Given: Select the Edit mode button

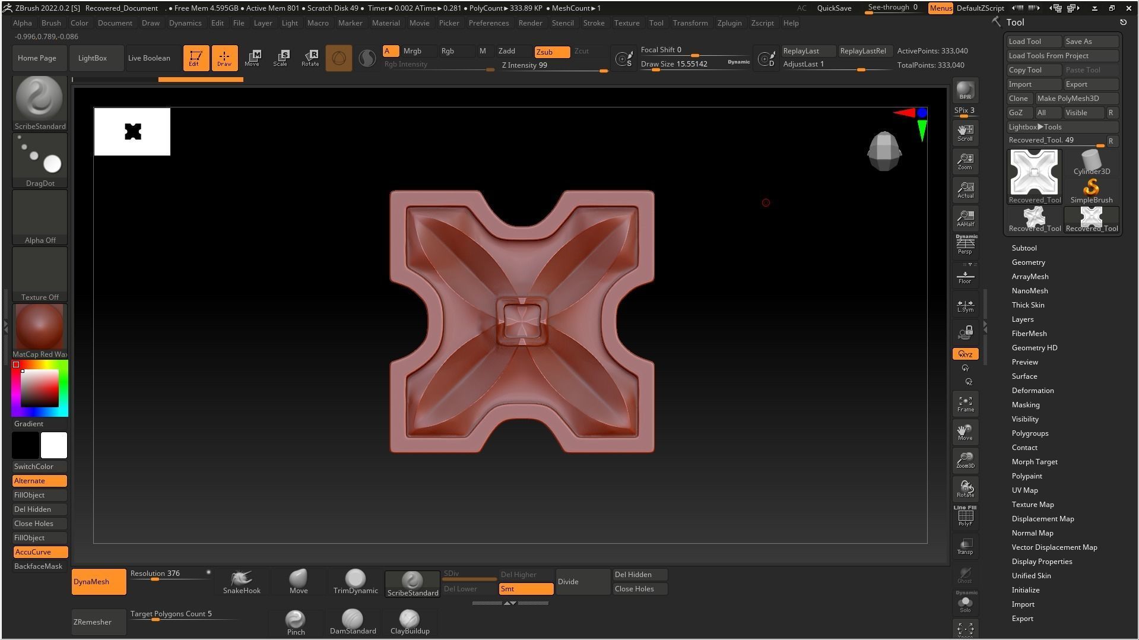Looking at the screenshot, I should pyautogui.click(x=196, y=58).
